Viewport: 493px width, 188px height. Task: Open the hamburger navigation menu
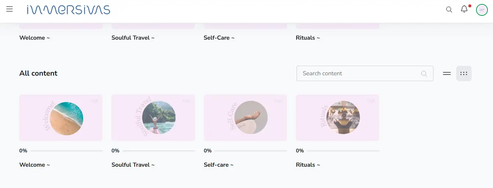pyautogui.click(x=10, y=9)
